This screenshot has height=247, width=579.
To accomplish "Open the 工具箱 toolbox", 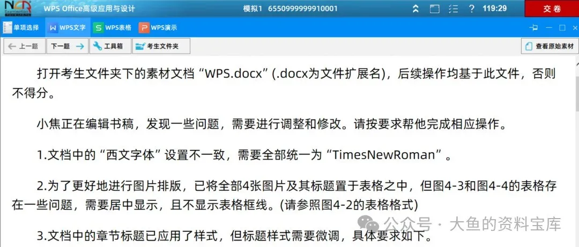I will click(x=110, y=46).
